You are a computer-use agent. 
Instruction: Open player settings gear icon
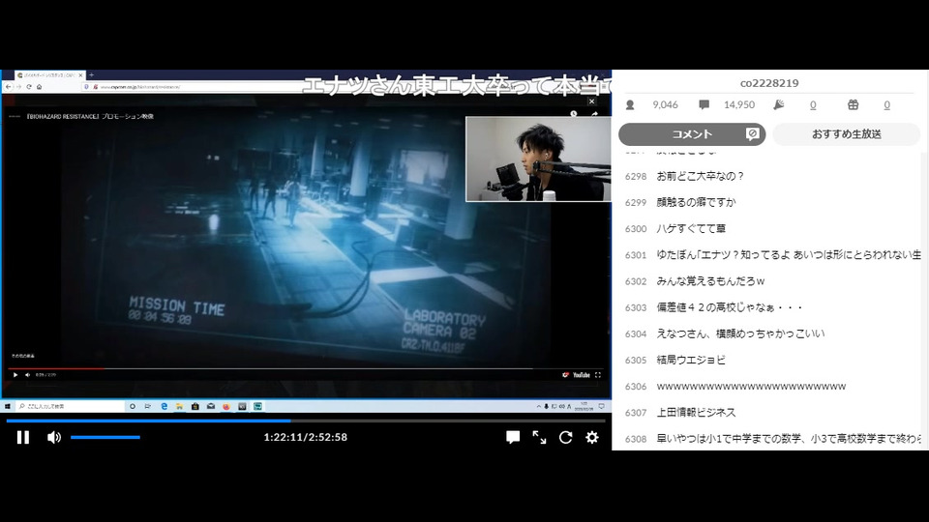[592, 437]
